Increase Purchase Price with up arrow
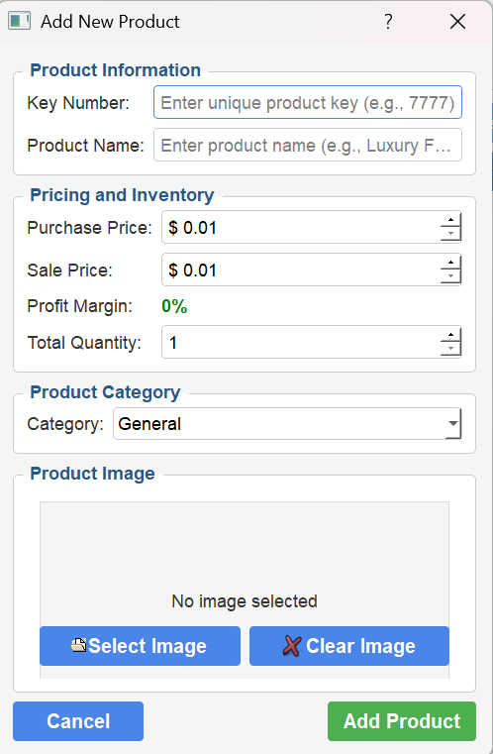 (x=450, y=220)
